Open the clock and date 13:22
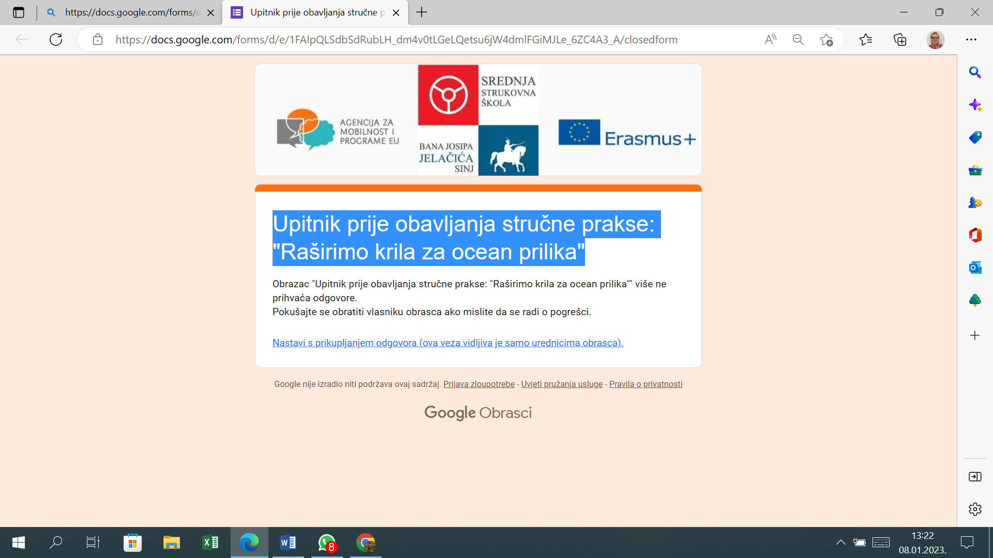The image size is (993, 558). (x=923, y=542)
